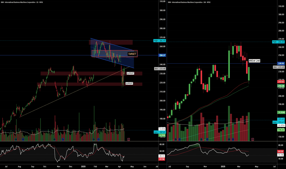The image size is (286, 169).
Task: Select the SUPPORT label near the 220 zone
Action: (129, 84)
